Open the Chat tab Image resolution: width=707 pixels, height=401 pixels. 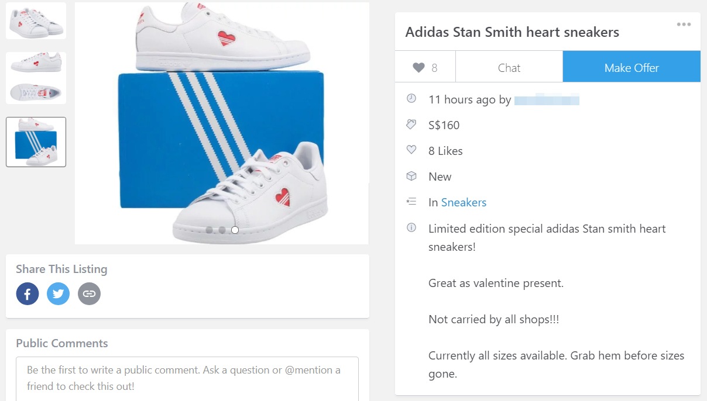click(x=509, y=68)
